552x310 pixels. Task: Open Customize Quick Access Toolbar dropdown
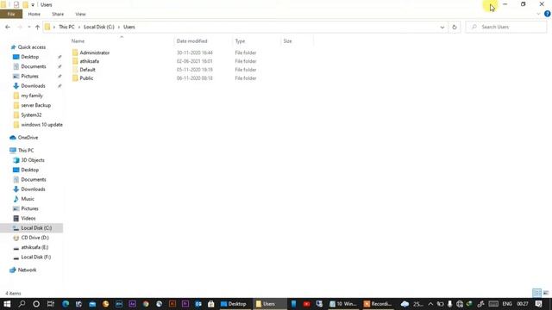point(33,5)
